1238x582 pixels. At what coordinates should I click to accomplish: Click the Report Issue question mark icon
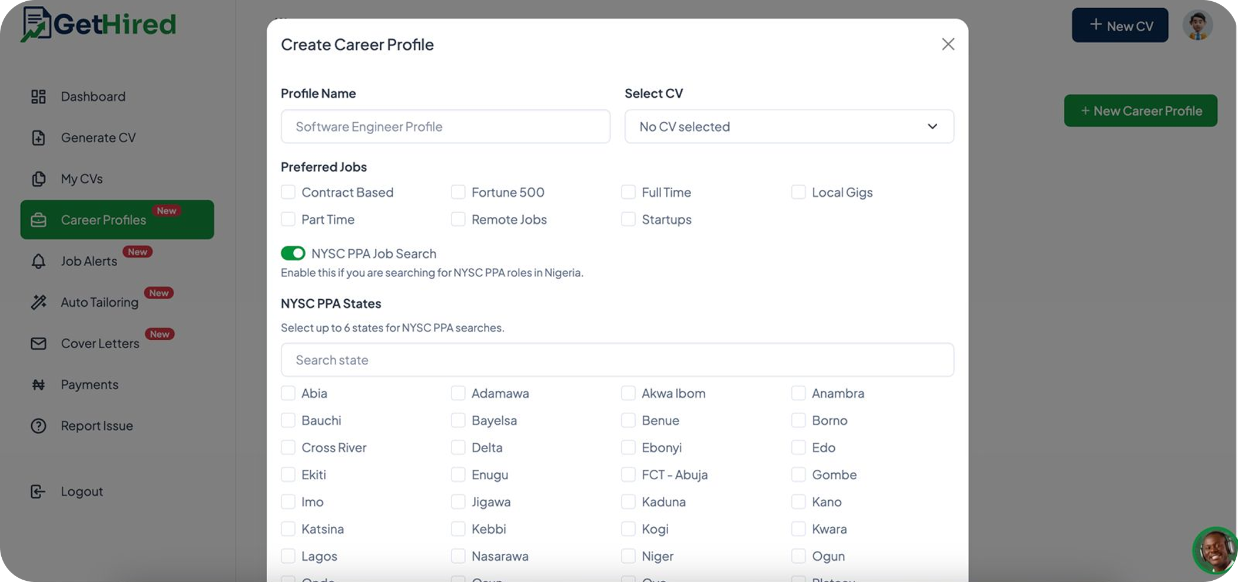point(39,426)
